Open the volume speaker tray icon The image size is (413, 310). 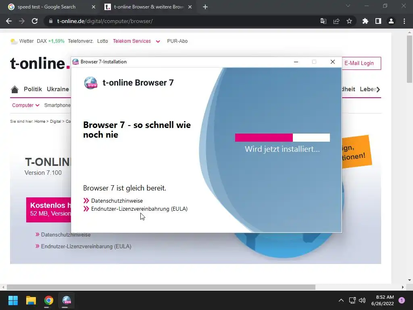pos(362,300)
